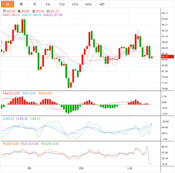The height and width of the screenshot is (173, 175).
Task: Select the 日 daily chart tab
Action: click(x=7, y=4)
